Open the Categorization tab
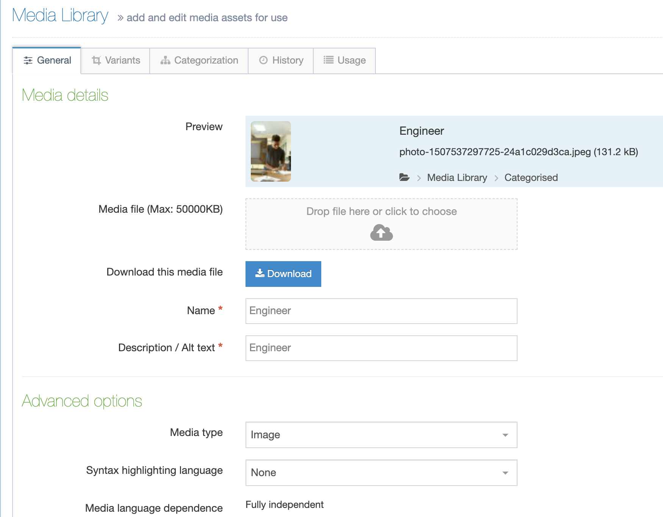 pos(199,61)
